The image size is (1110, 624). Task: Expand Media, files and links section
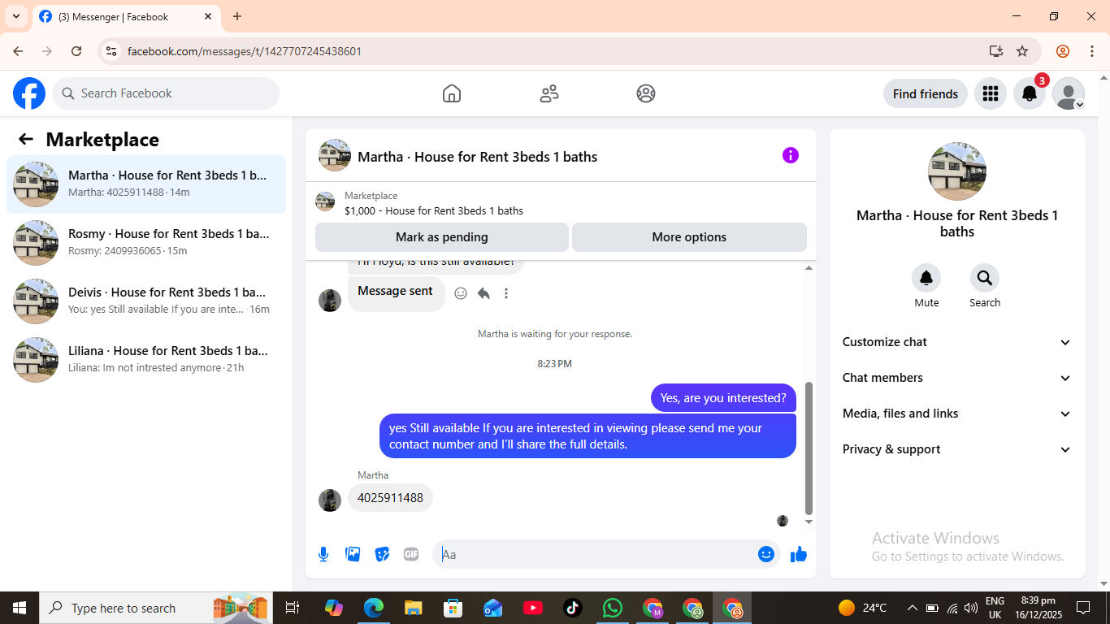957,414
